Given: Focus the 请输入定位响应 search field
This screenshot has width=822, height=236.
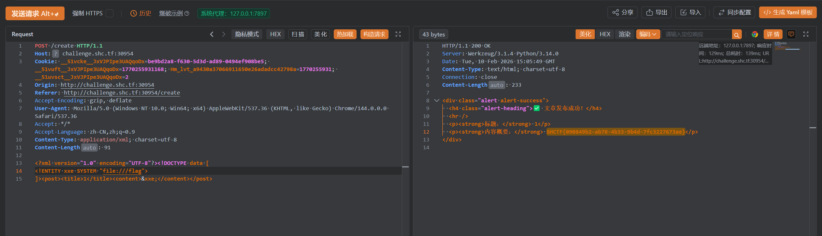Looking at the screenshot, I should (697, 34).
